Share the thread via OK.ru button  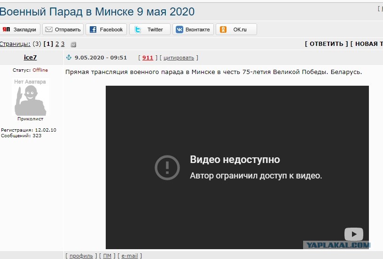point(236,30)
